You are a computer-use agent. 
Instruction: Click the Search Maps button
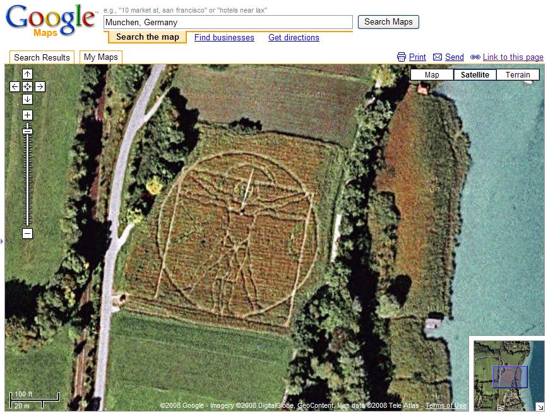point(388,22)
